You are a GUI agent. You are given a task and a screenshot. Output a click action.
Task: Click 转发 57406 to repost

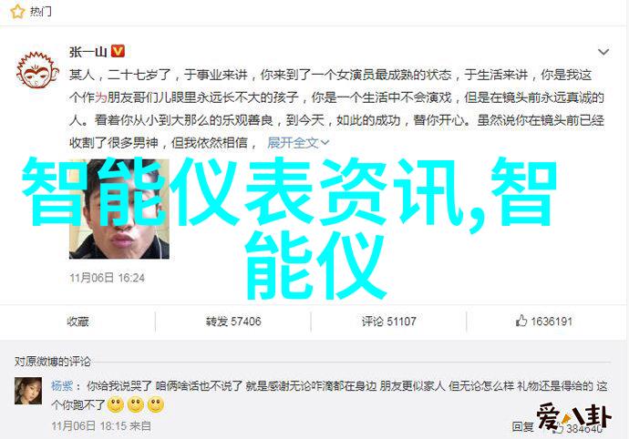click(x=233, y=322)
